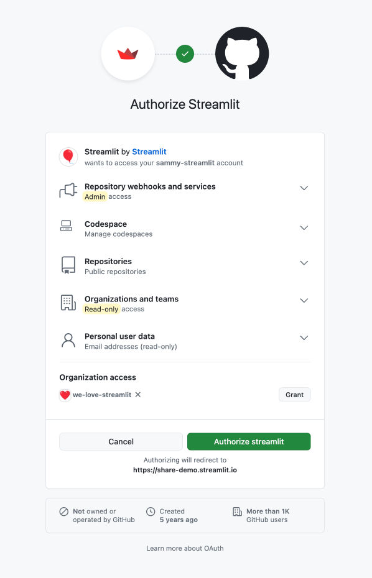
Task: Click the Streamlit red balloon avatar
Action: click(68, 157)
